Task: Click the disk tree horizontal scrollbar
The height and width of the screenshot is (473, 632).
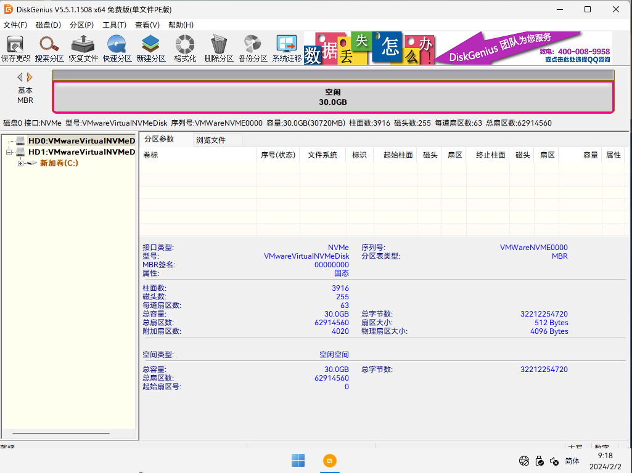Action: tap(61, 434)
